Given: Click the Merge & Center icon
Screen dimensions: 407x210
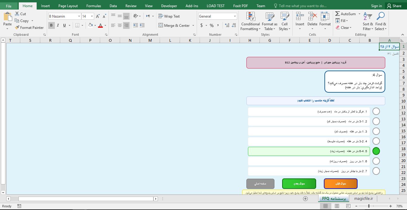Looking at the screenshot, I should click(x=161, y=25).
